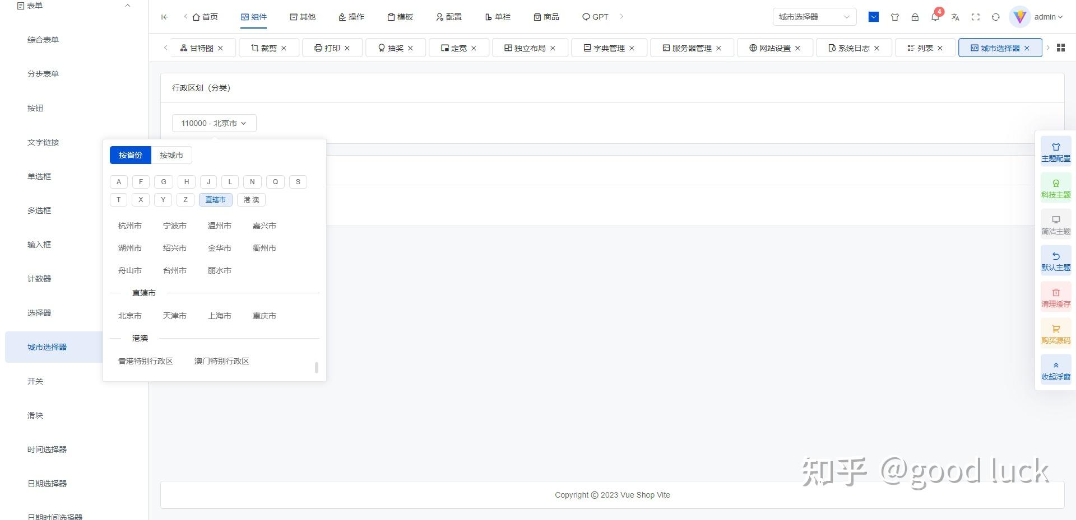Open the tab grid menu icon

pos(1061,48)
